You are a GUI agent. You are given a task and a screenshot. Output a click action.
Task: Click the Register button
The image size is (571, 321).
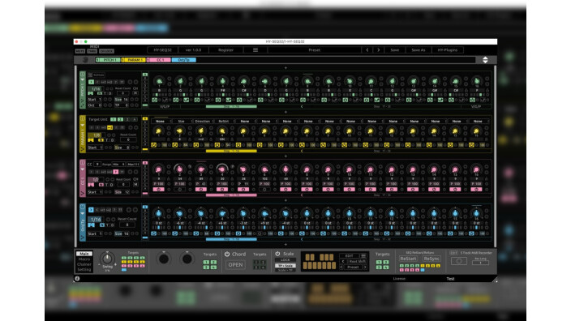coord(225,50)
